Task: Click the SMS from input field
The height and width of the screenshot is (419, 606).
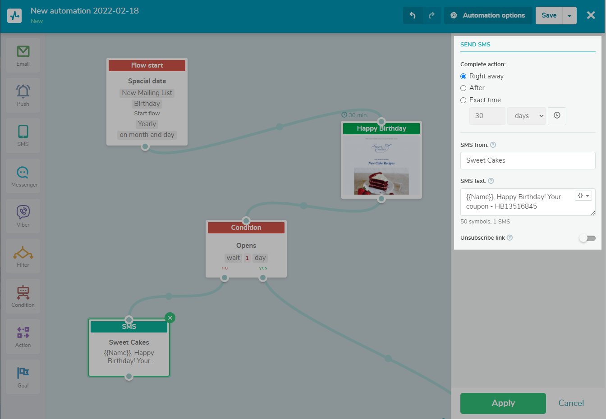Action: pos(528,160)
